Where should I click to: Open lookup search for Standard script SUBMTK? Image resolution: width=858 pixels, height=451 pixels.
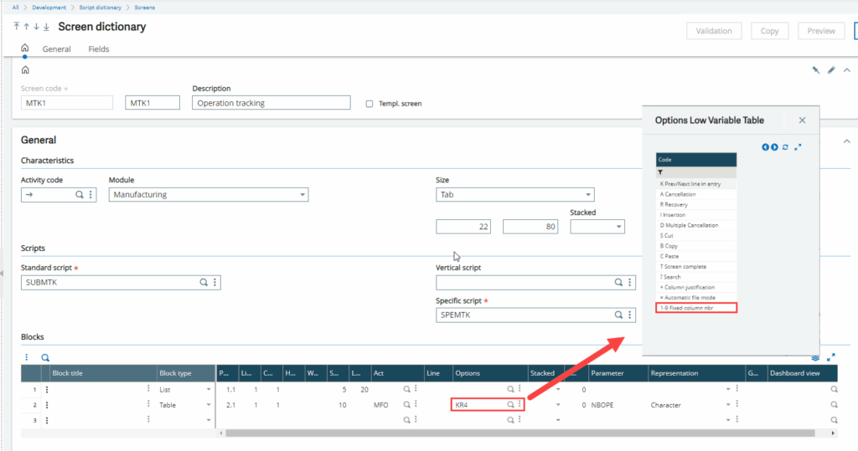(203, 283)
